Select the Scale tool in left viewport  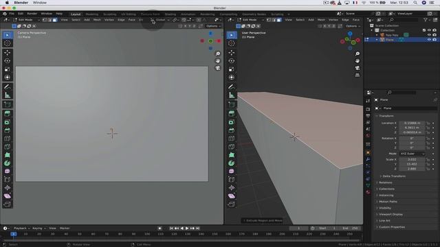(8, 69)
